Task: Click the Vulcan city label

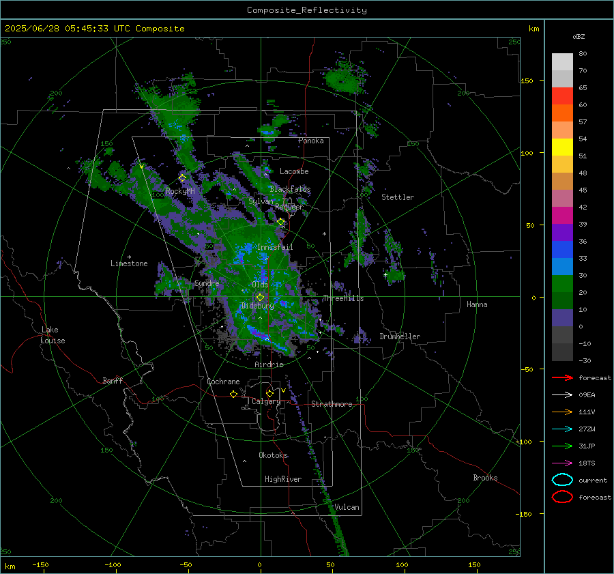Action: click(x=347, y=507)
